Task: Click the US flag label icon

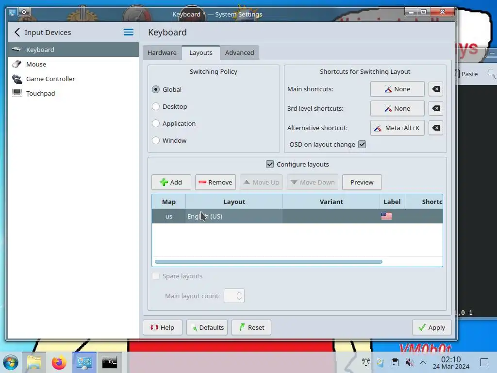Action: coord(386,216)
